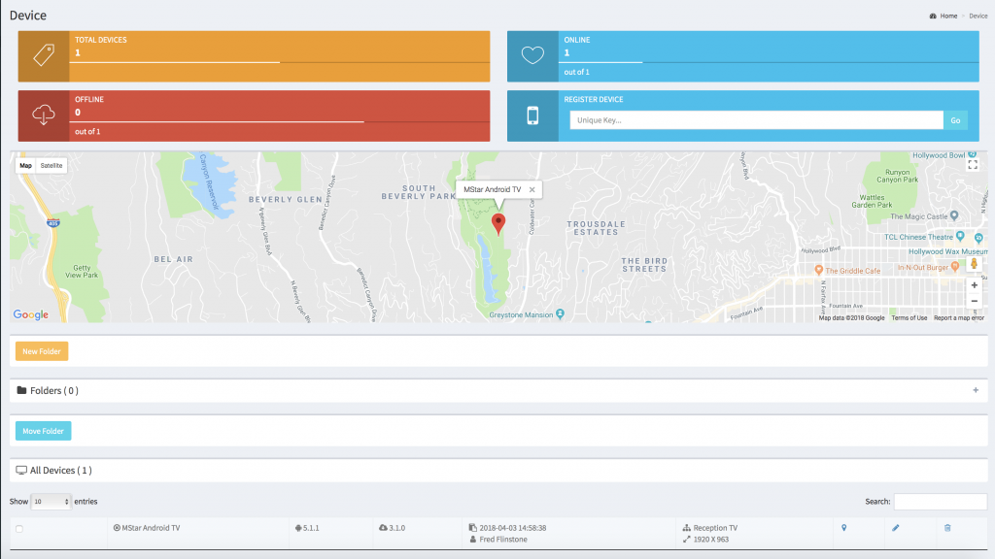Click the TCL Chinese Theatre map pin
Image resolution: width=995 pixels, height=559 pixels.
tap(960, 237)
